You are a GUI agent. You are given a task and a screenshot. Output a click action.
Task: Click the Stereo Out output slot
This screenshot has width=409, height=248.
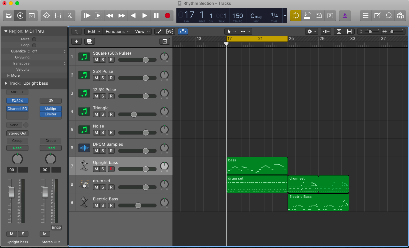17,133
